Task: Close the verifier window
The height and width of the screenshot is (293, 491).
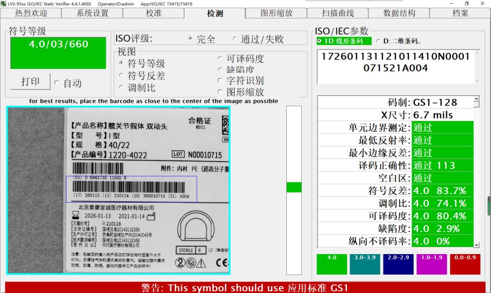Action: (482, 4)
